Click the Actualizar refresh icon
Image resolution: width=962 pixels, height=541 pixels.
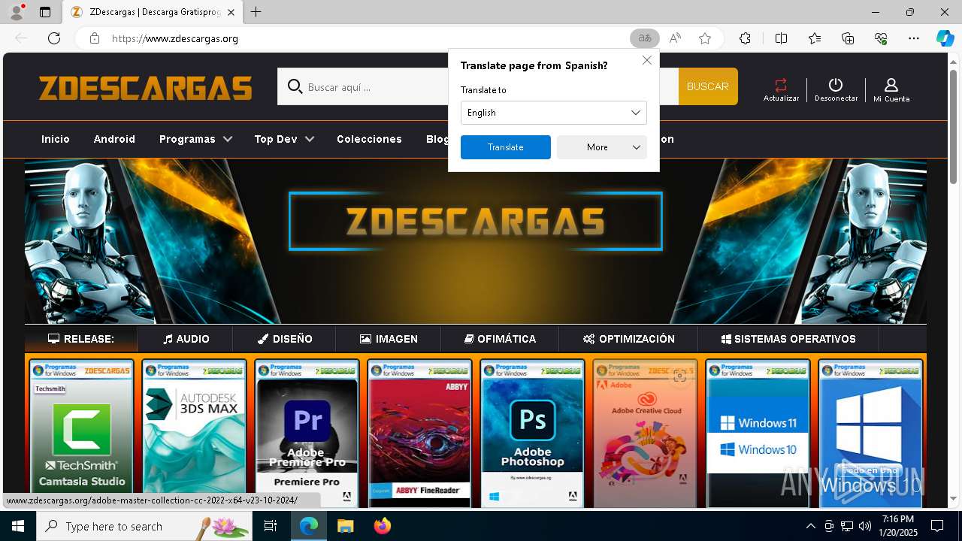[781, 85]
